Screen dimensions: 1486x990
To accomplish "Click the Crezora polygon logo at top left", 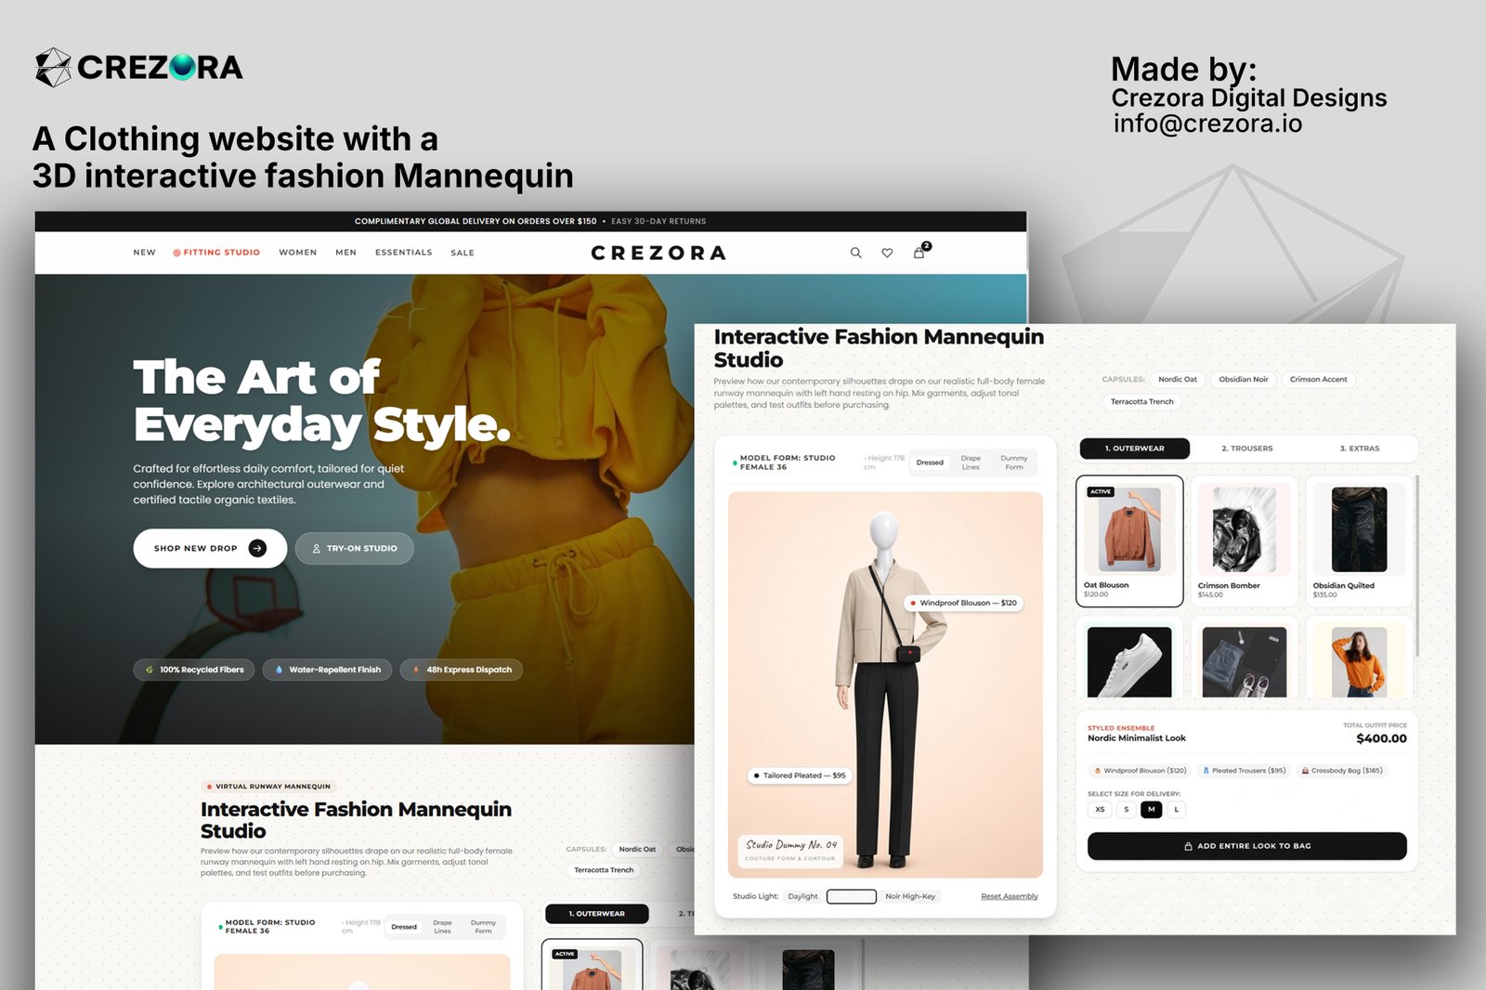I will tap(53, 67).
